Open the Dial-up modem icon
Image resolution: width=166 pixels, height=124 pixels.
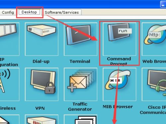tap(41, 39)
